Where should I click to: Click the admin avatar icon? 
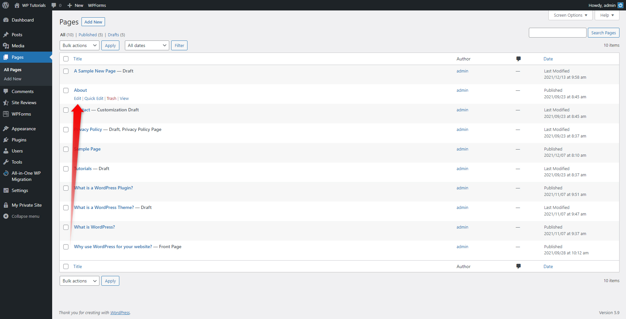pyautogui.click(x=620, y=5)
